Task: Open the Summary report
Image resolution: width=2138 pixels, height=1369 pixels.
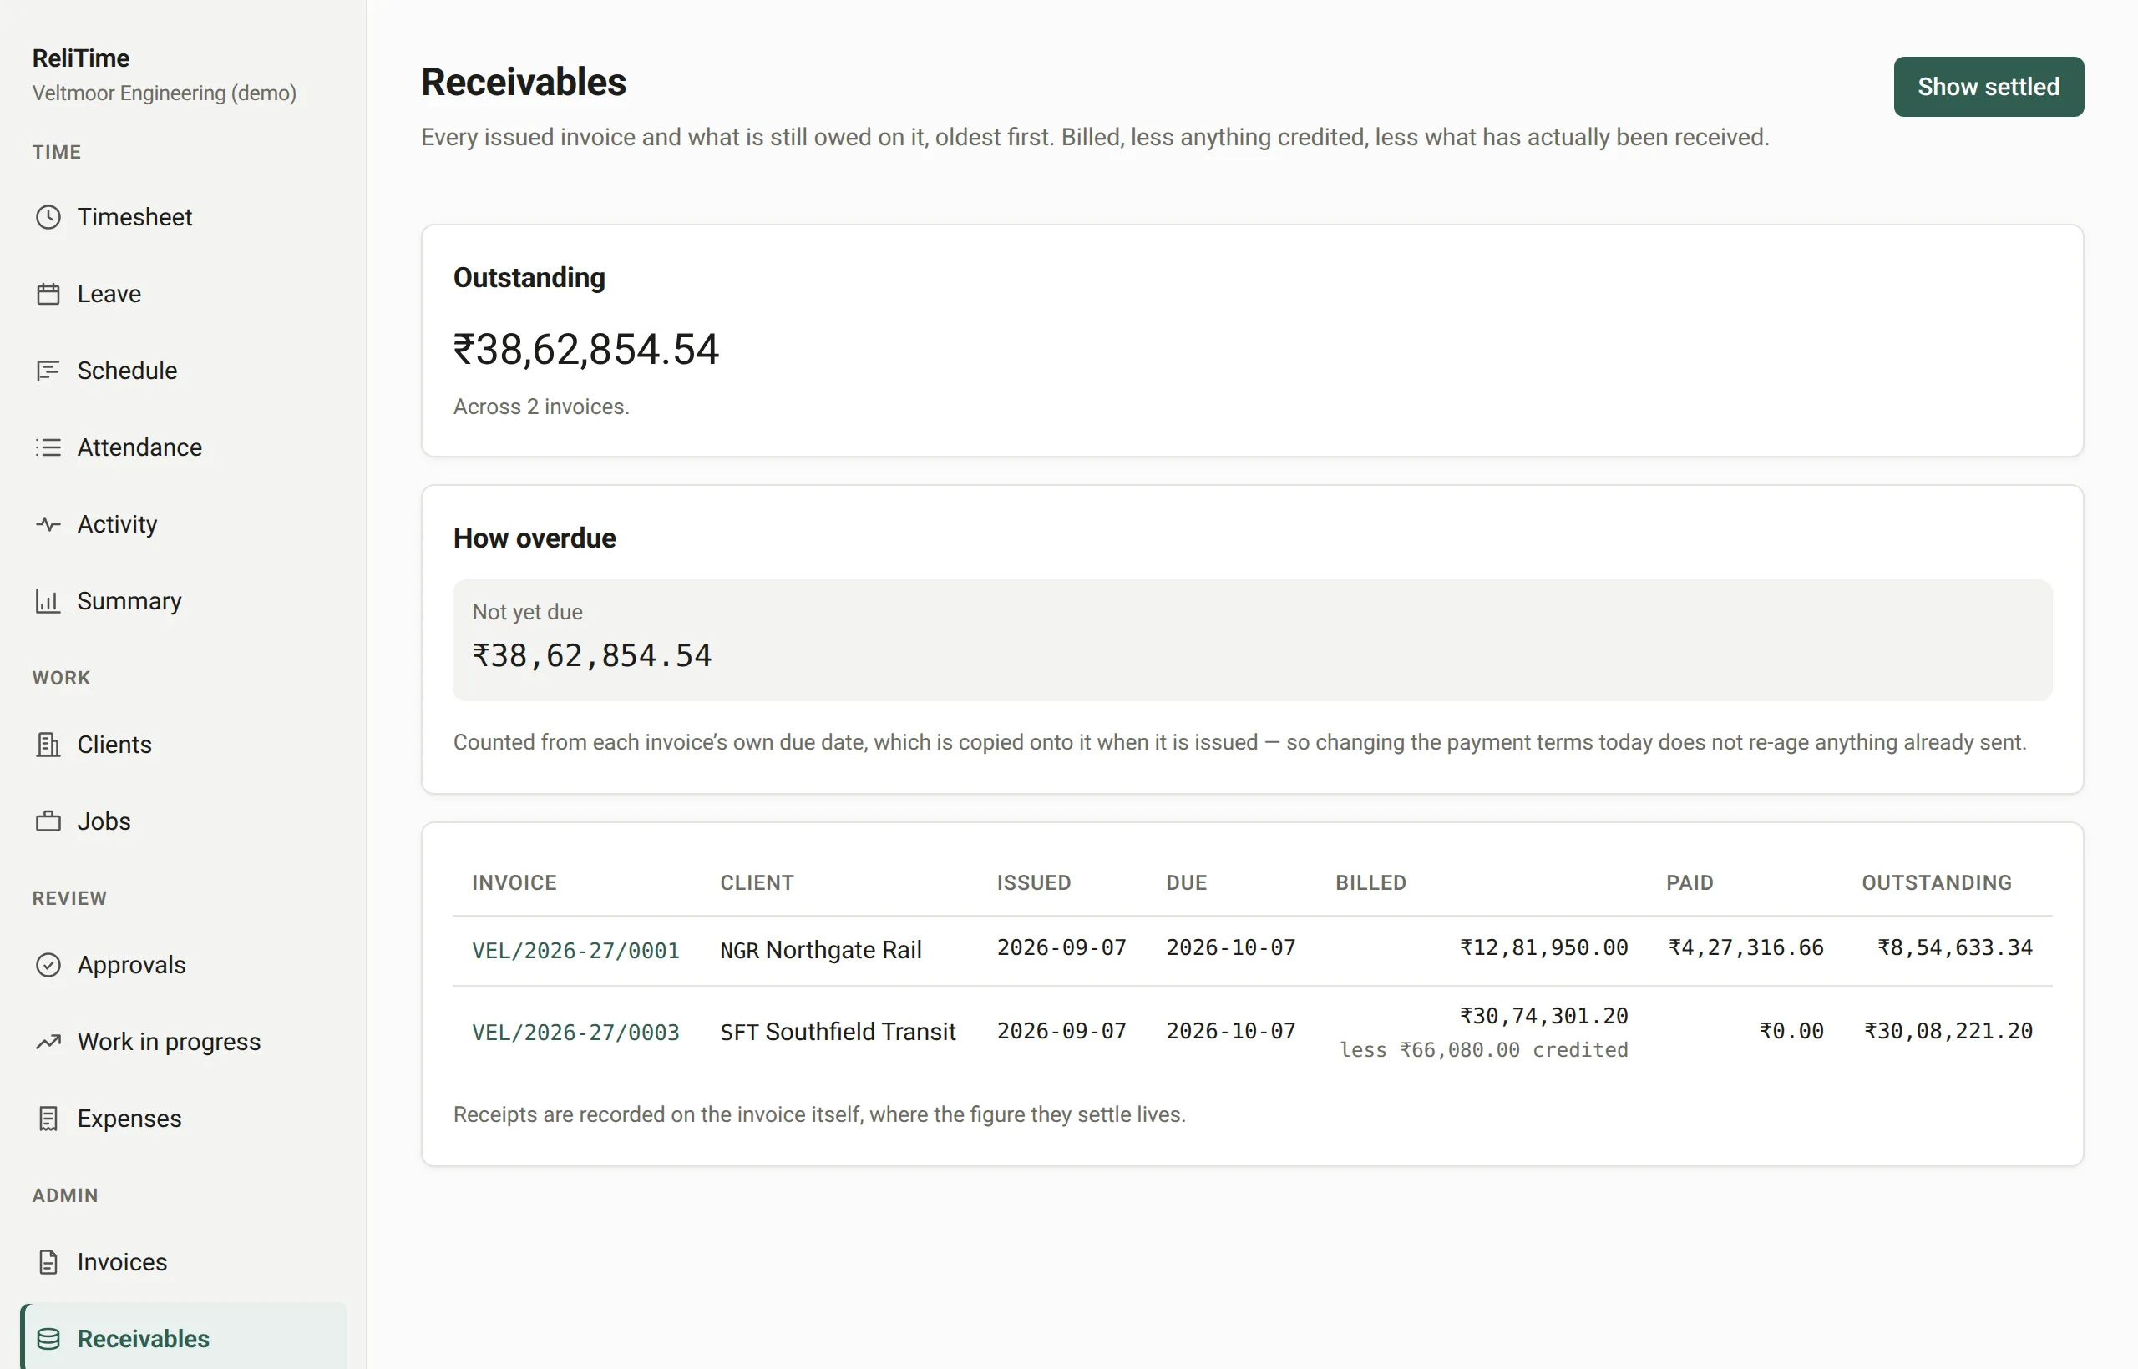Action: (183, 601)
